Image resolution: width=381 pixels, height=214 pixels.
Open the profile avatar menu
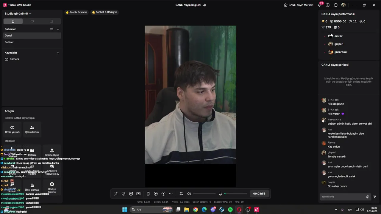(x=343, y=5)
